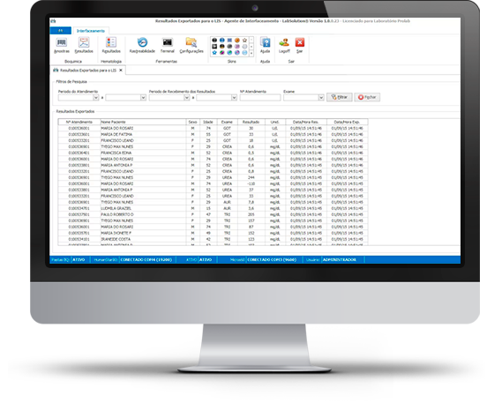
Task: Open the Período de Recebimento start date dropdown
Action: point(187,98)
